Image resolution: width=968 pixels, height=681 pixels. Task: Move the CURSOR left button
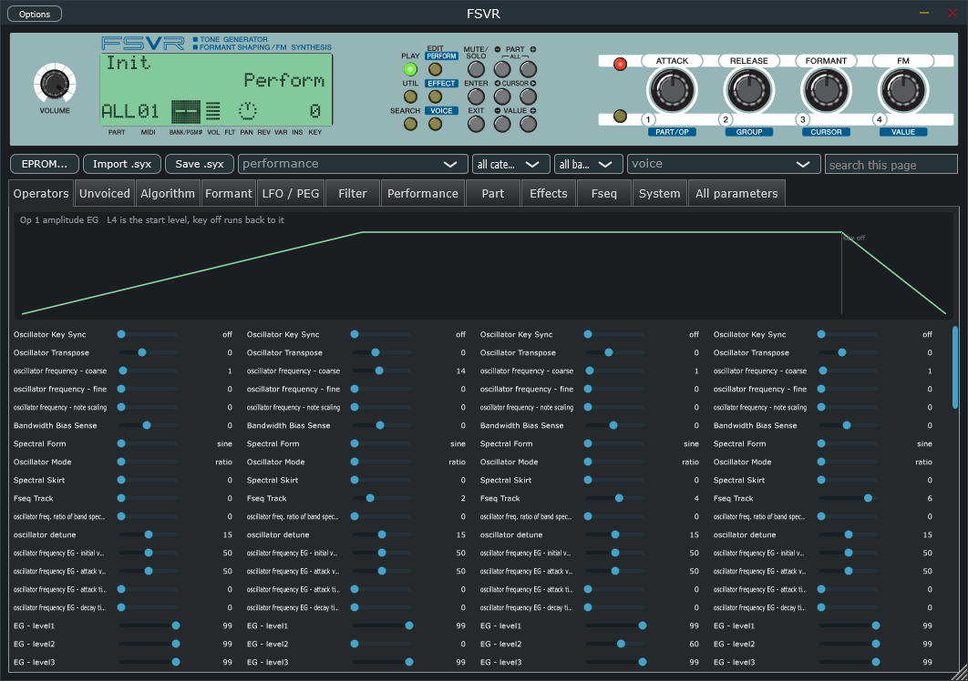click(x=502, y=97)
